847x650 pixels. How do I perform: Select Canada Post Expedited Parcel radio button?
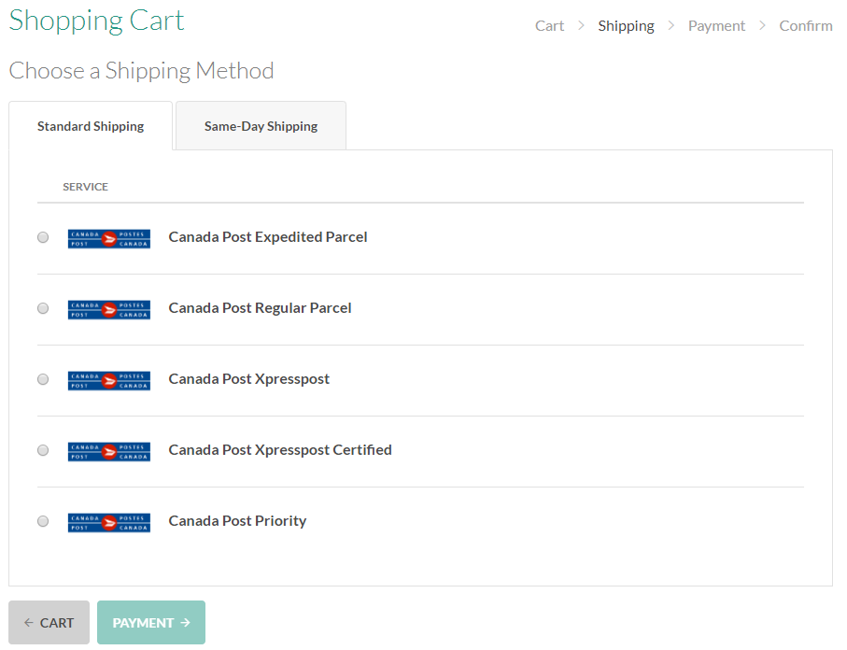pyautogui.click(x=43, y=237)
